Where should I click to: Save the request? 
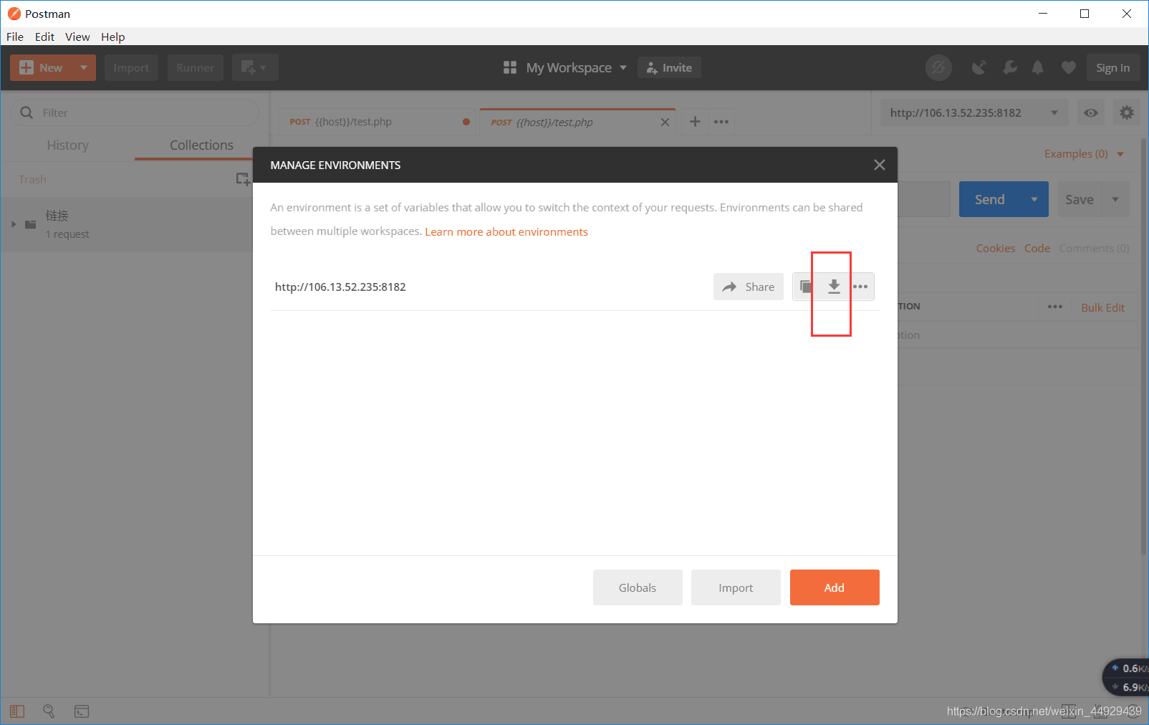pyautogui.click(x=1079, y=199)
